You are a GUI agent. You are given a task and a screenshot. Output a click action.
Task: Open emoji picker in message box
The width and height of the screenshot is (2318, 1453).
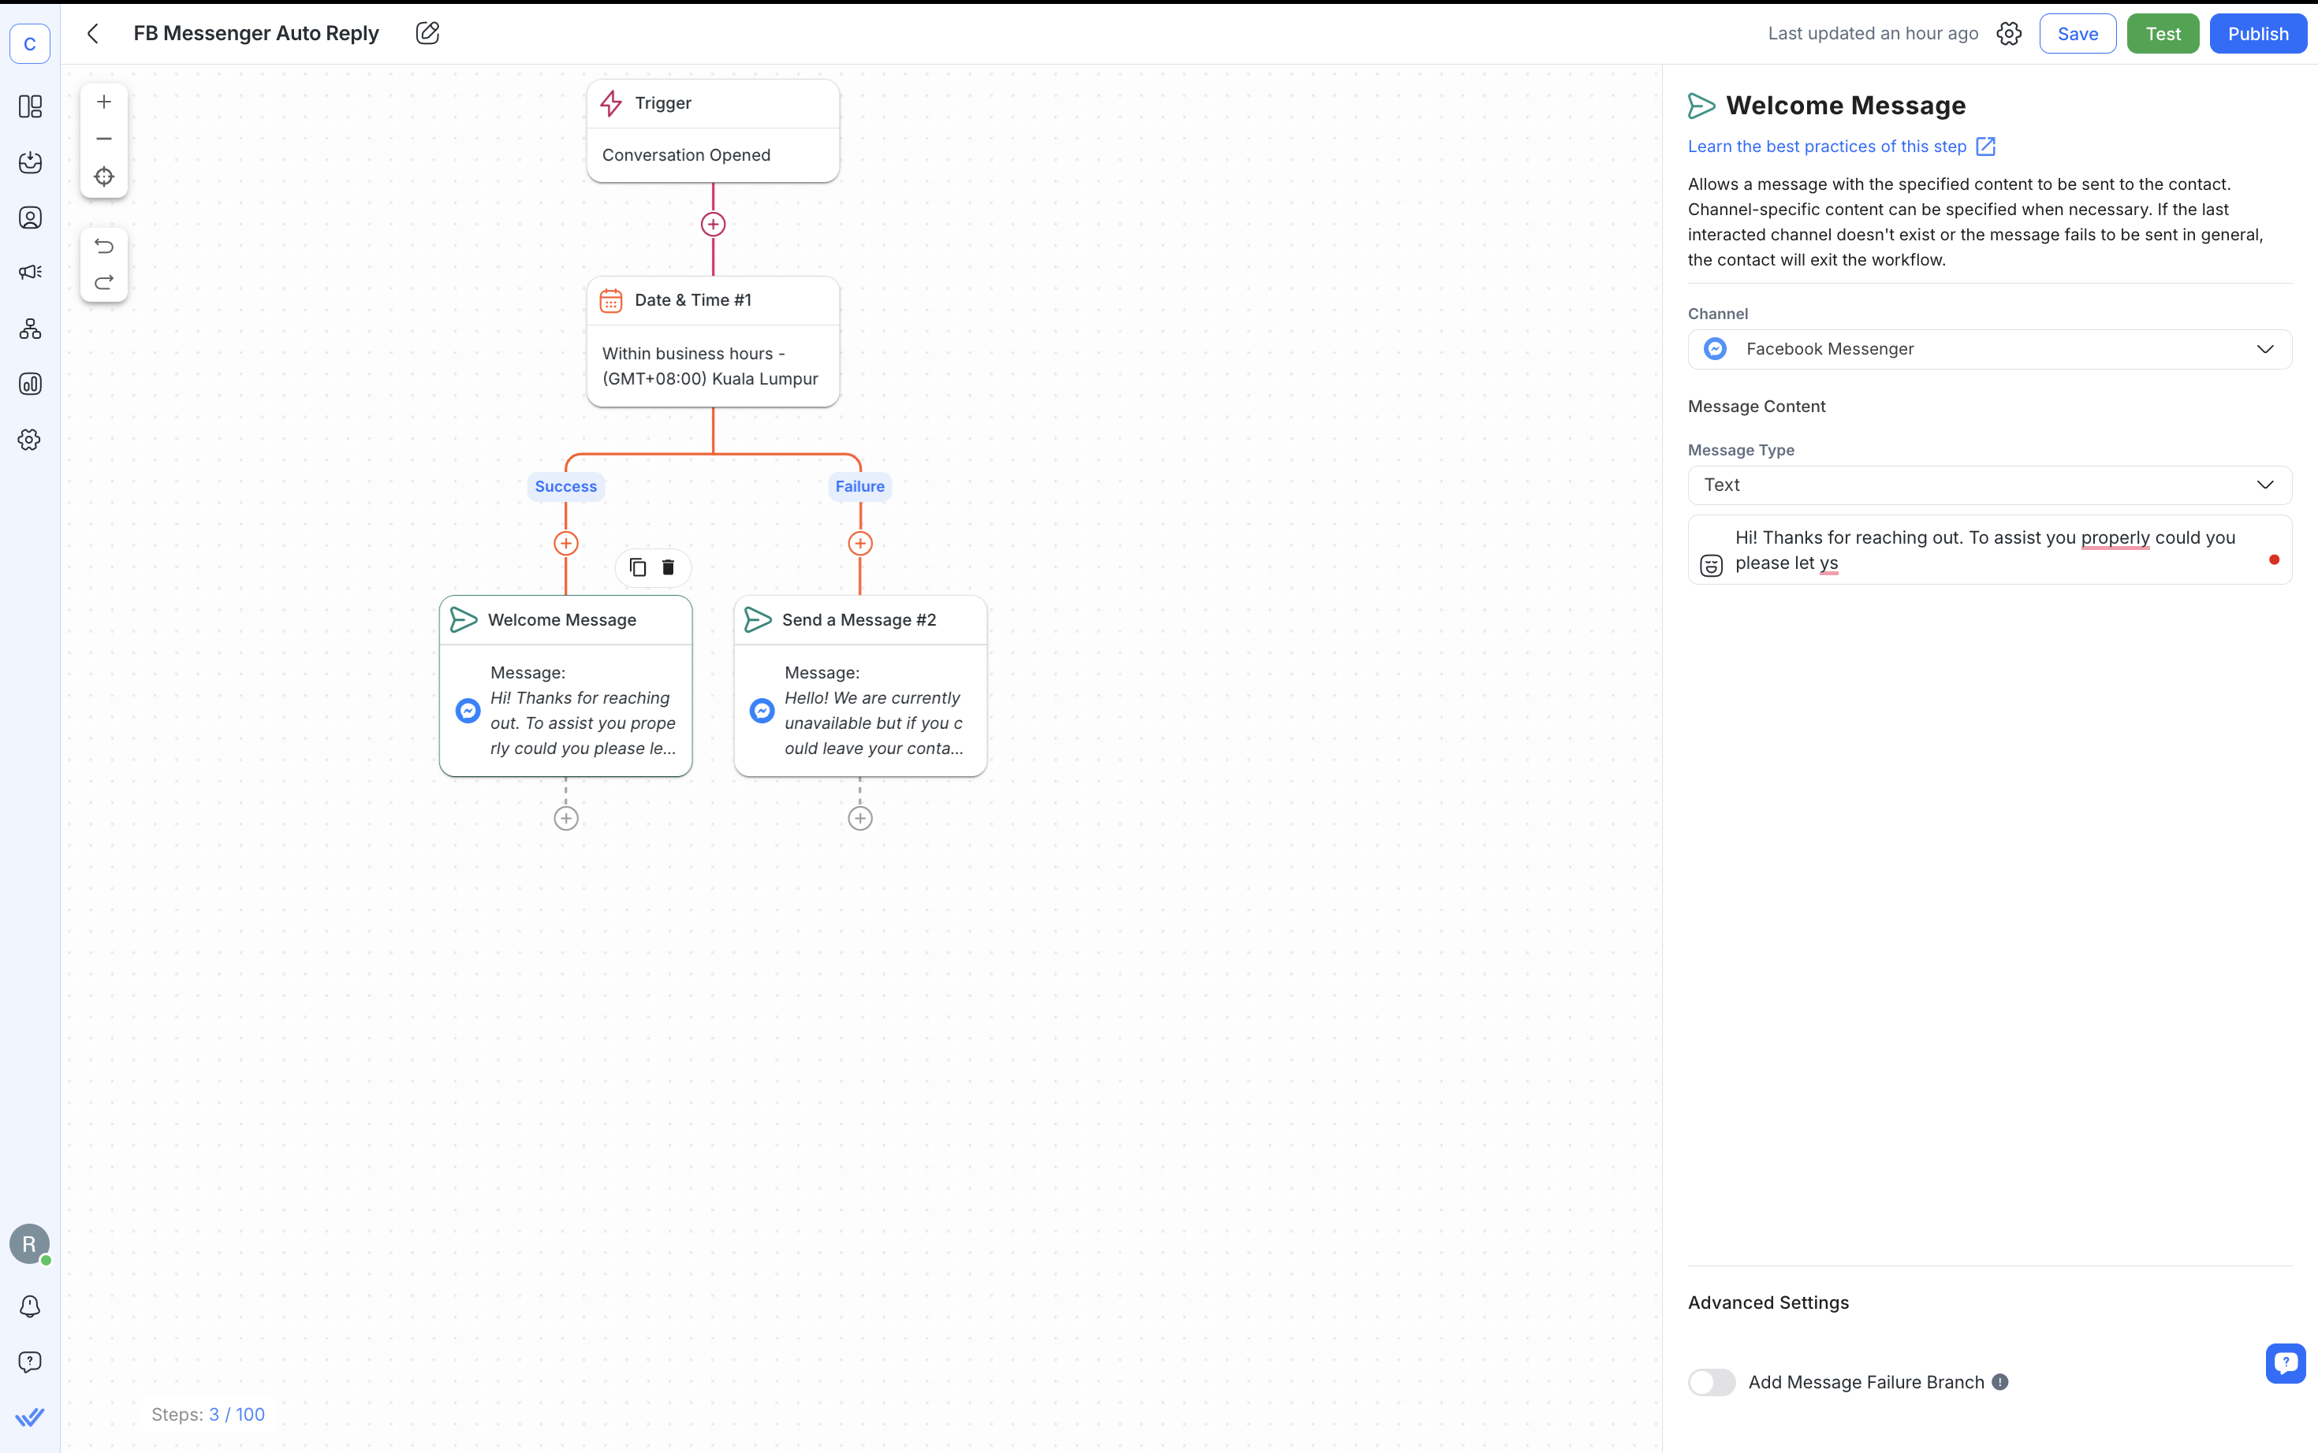pos(1712,565)
